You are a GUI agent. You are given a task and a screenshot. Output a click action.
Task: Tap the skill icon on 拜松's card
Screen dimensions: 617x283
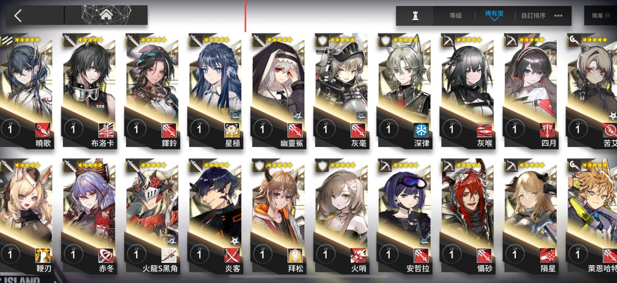coord(295,256)
